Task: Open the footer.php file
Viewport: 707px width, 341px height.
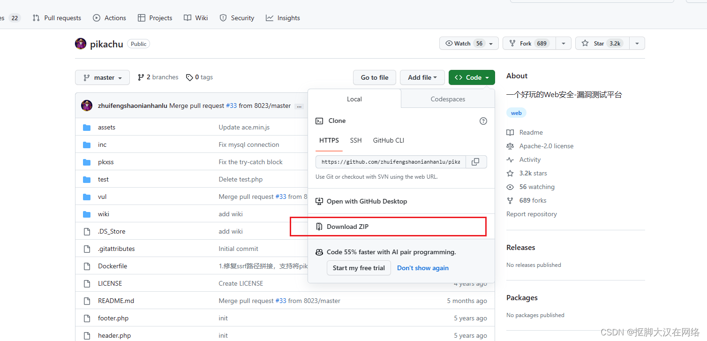Action: click(113, 318)
